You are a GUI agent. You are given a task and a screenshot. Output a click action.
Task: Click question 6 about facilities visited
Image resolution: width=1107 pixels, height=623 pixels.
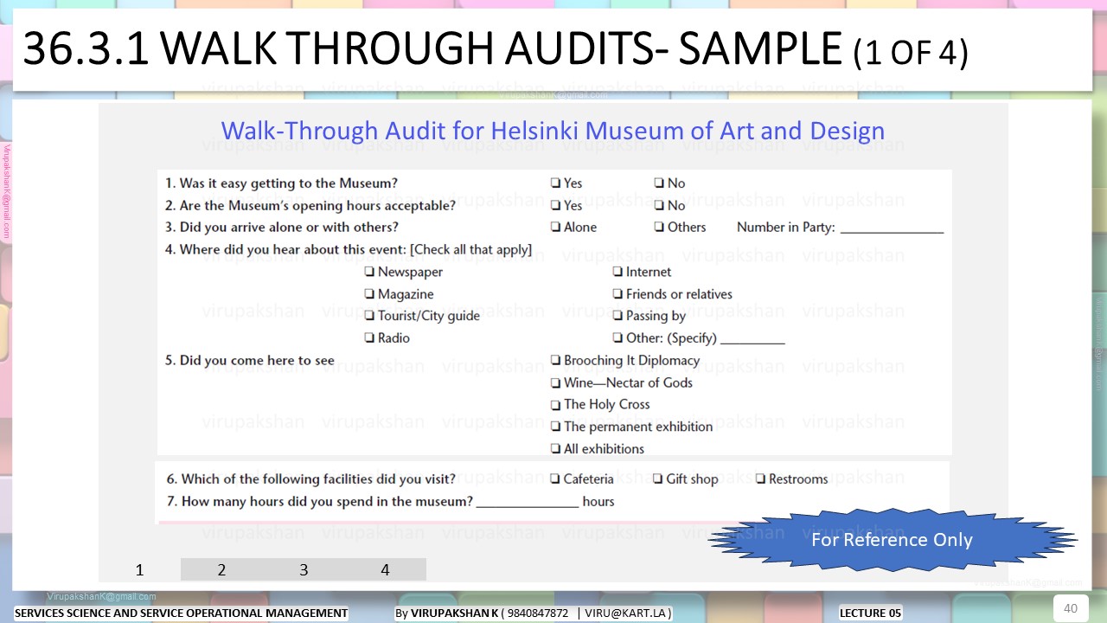point(310,479)
